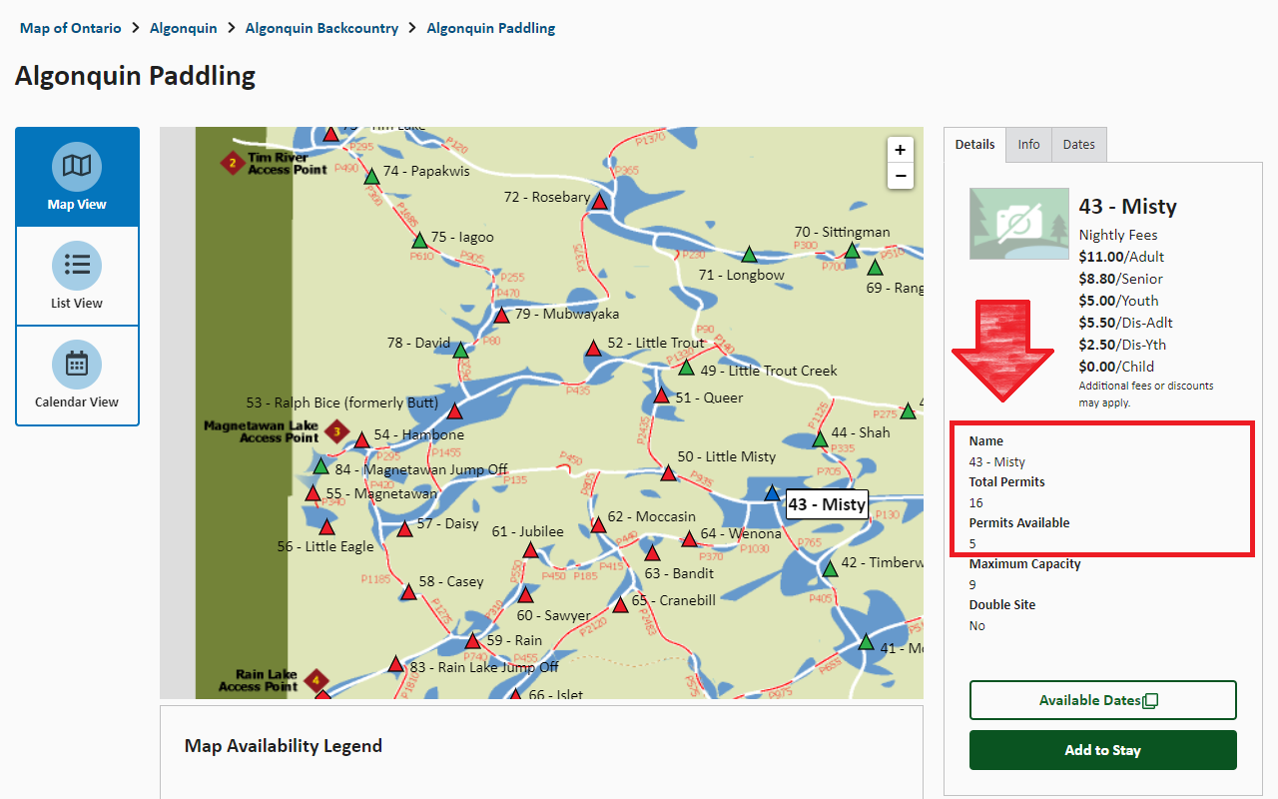The height and width of the screenshot is (799, 1278).
Task: Select the red 55 - Magnetawan marker
Action: [313, 493]
